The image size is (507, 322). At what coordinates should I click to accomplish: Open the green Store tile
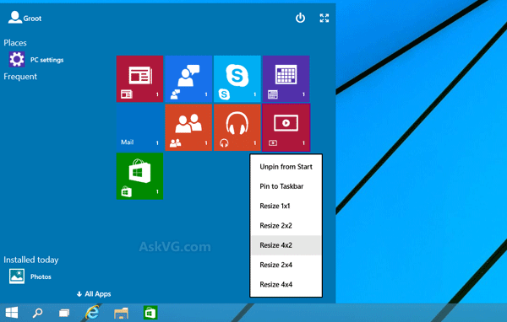coord(139,176)
